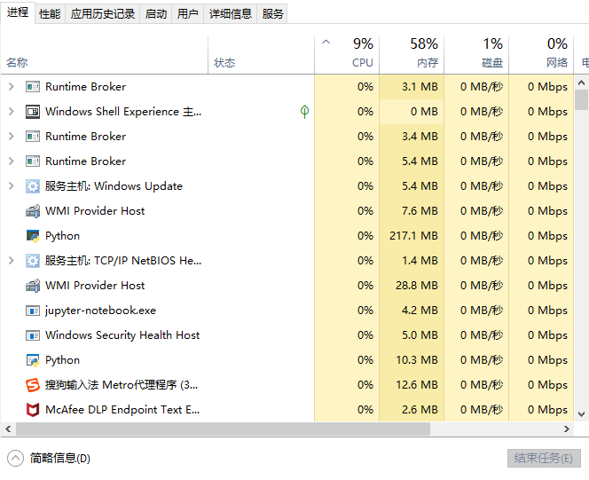Viewport: 589px width, 480px height.
Task: Collapse to 简略信息 view with the chevron
Action: pyautogui.click(x=15, y=458)
